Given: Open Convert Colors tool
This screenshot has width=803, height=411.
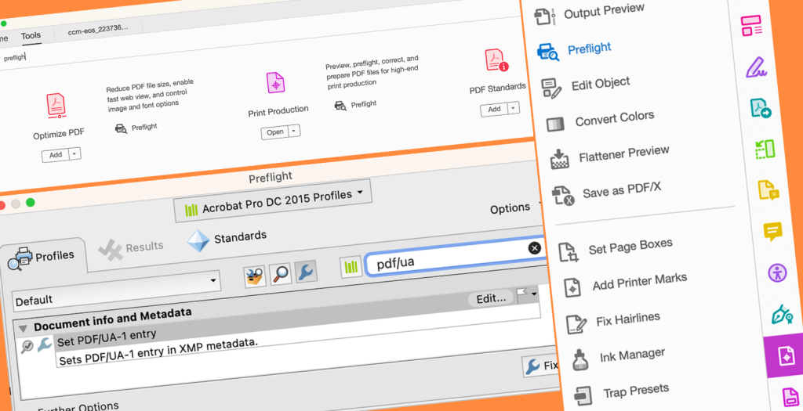Looking at the screenshot, I should click(600, 121).
